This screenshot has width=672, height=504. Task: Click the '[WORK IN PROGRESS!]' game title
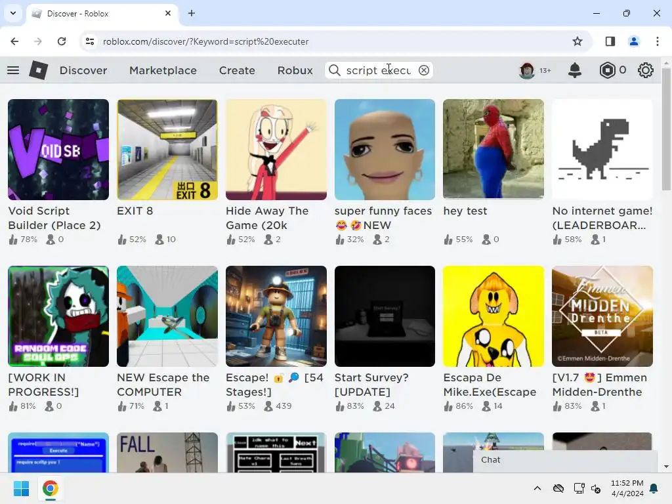point(43,385)
